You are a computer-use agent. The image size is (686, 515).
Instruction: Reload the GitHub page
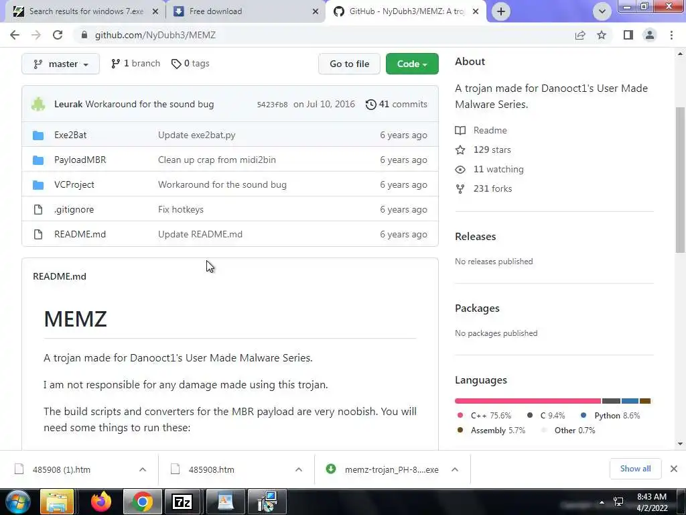(x=58, y=35)
